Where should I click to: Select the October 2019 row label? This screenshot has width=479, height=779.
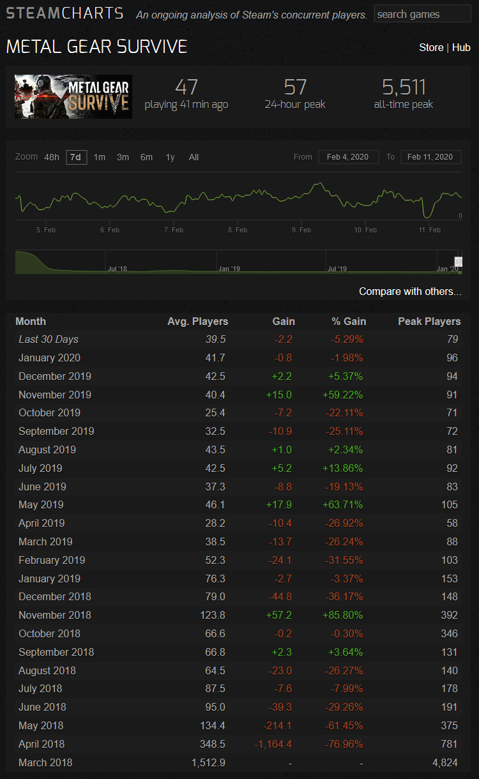click(49, 412)
